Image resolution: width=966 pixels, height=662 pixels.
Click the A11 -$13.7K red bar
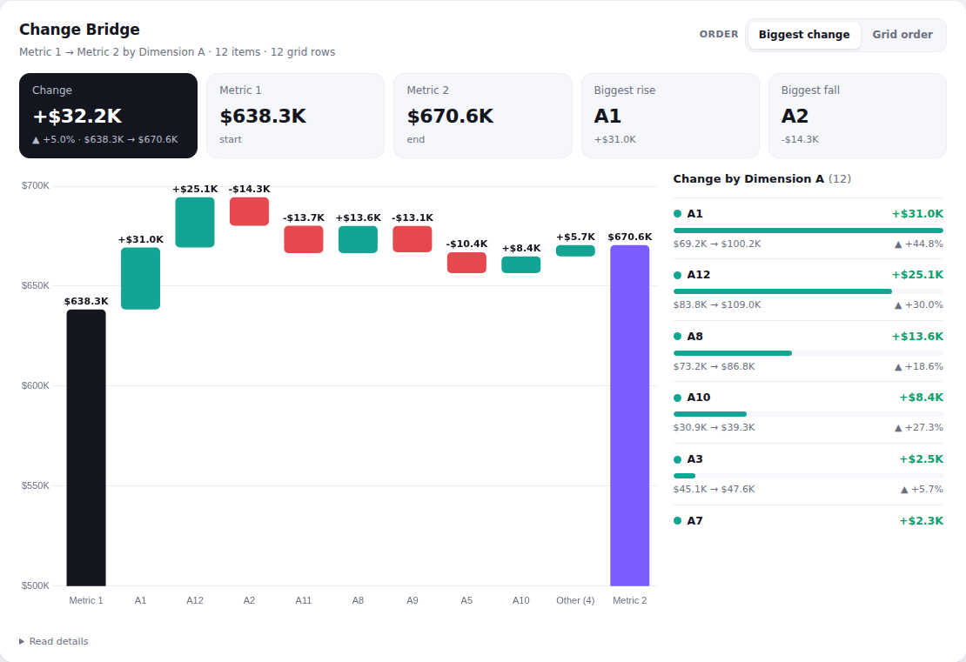(304, 239)
